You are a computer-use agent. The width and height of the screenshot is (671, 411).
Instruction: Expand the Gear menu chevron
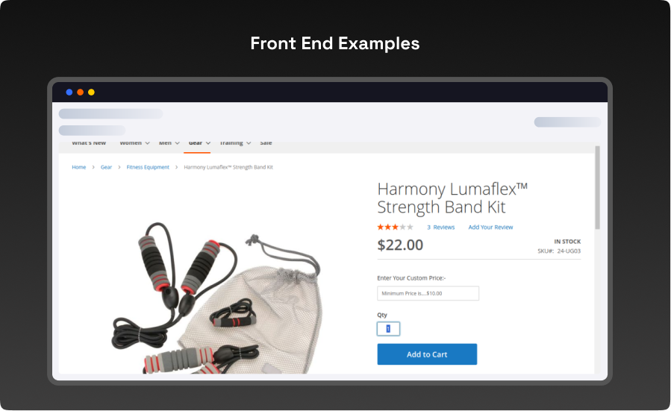(x=208, y=143)
